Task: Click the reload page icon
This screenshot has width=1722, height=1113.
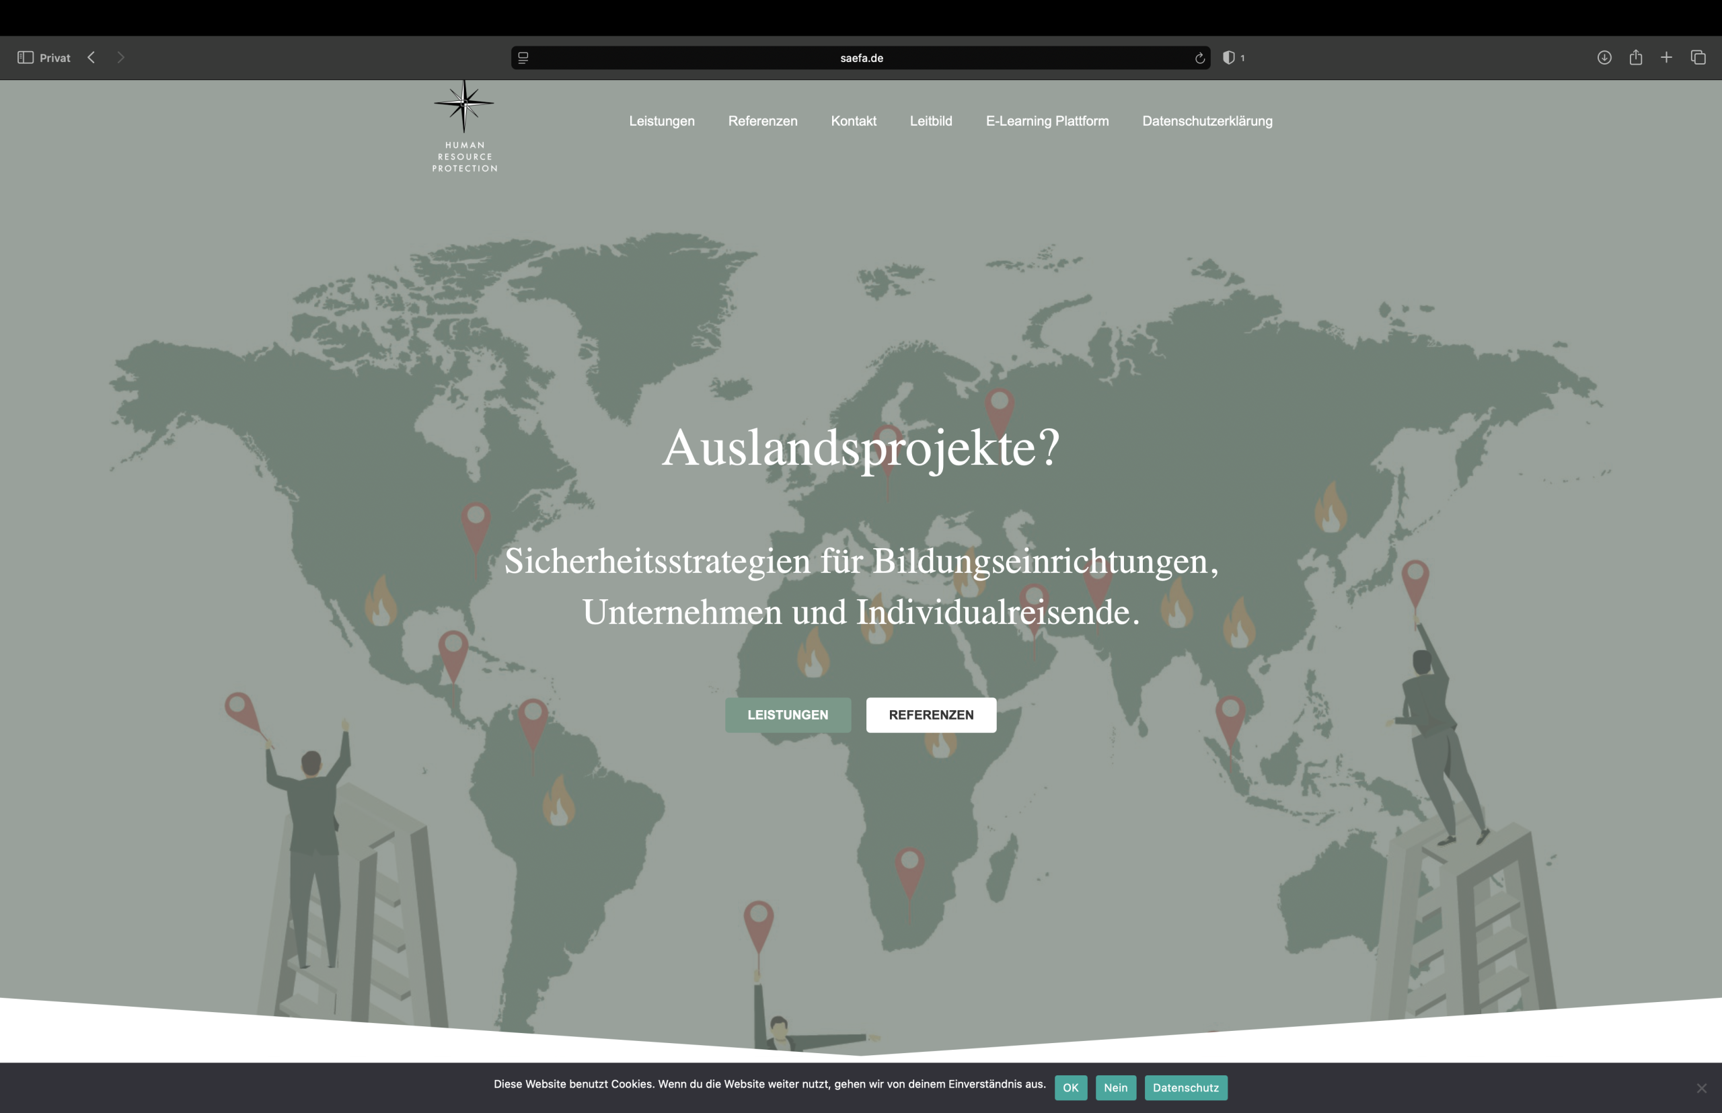Action: click(1199, 58)
